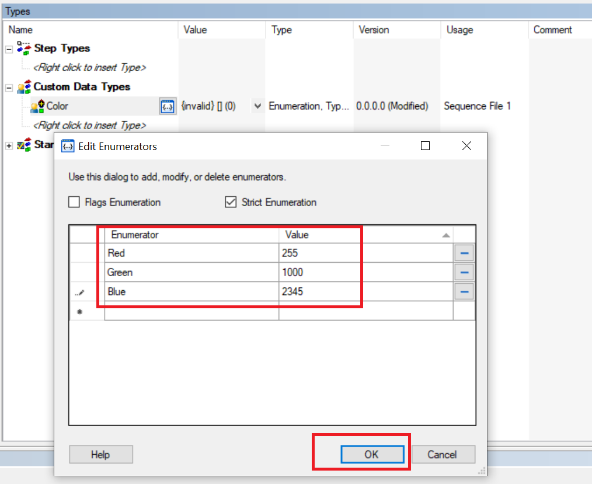Click the Color type icon
The width and height of the screenshot is (592, 484).
37,106
